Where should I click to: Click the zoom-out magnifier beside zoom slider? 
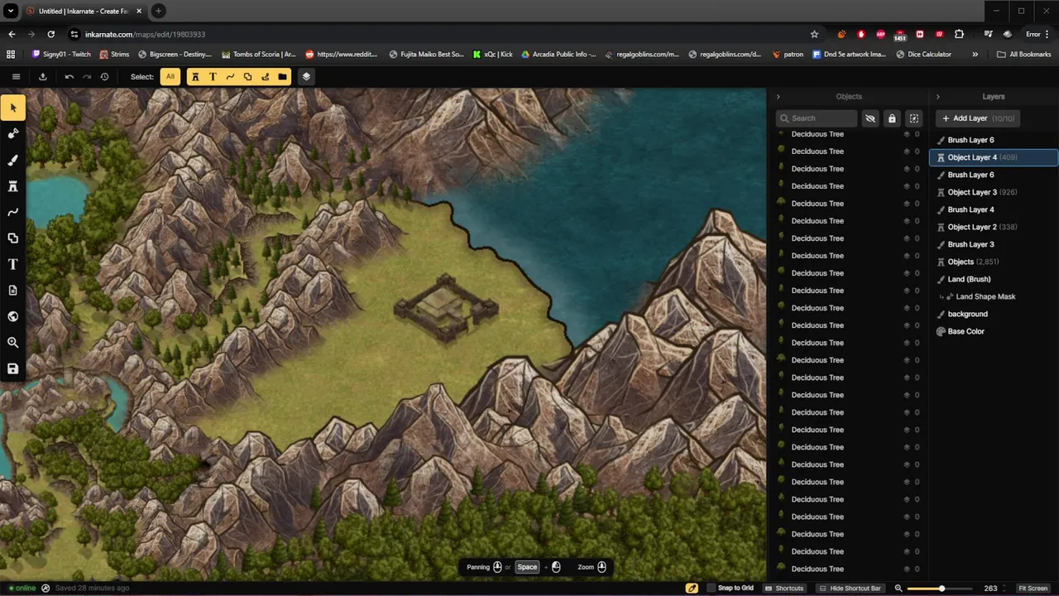coord(898,588)
